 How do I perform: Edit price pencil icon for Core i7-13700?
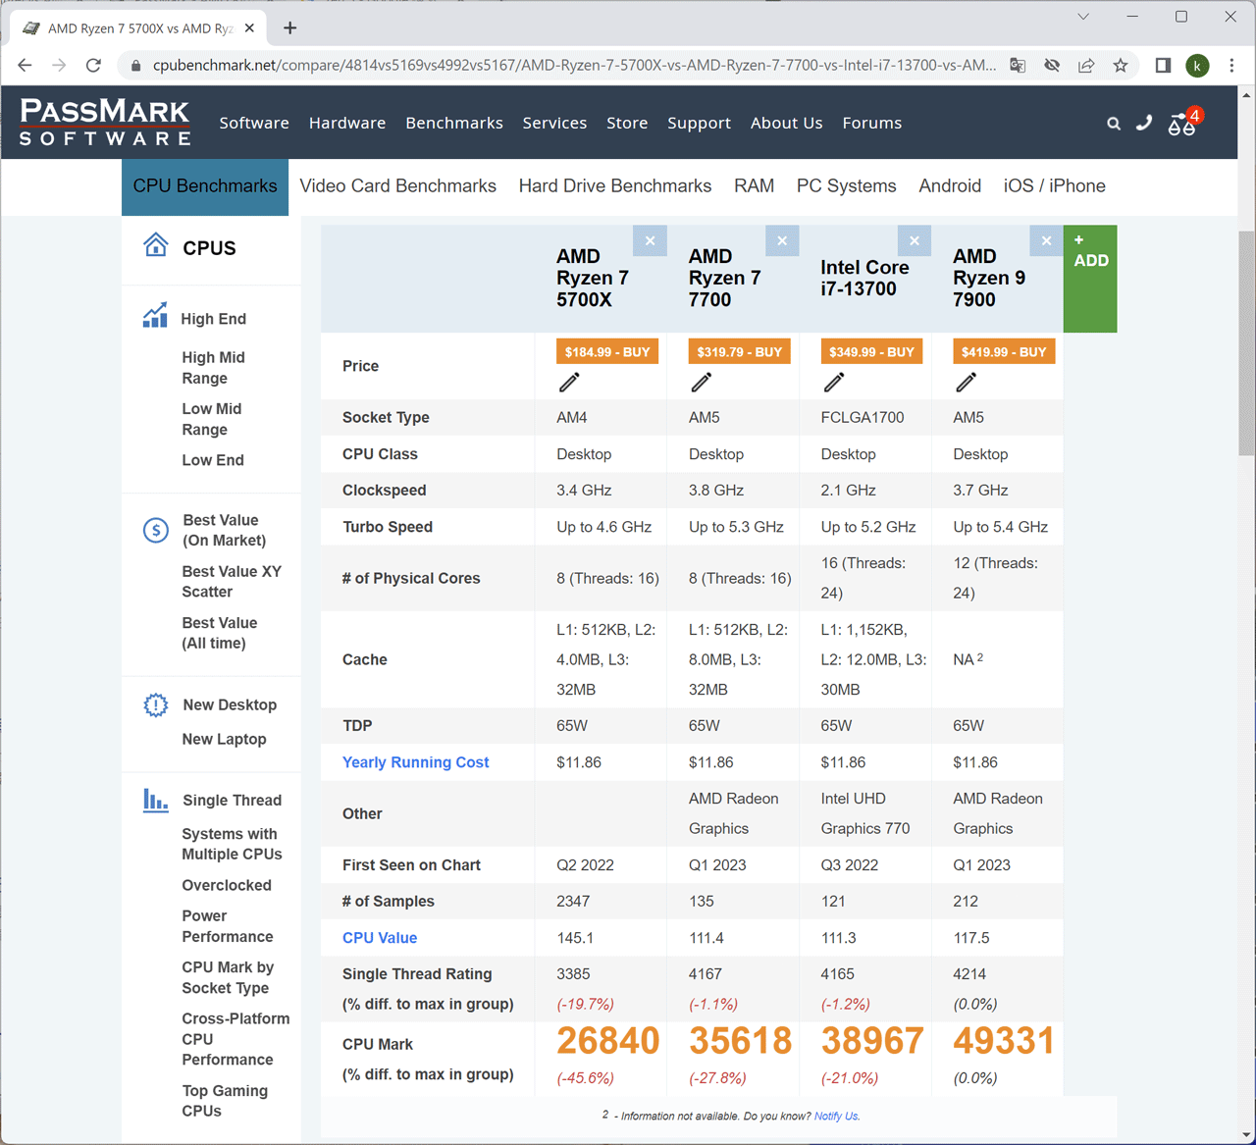[x=834, y=383]
